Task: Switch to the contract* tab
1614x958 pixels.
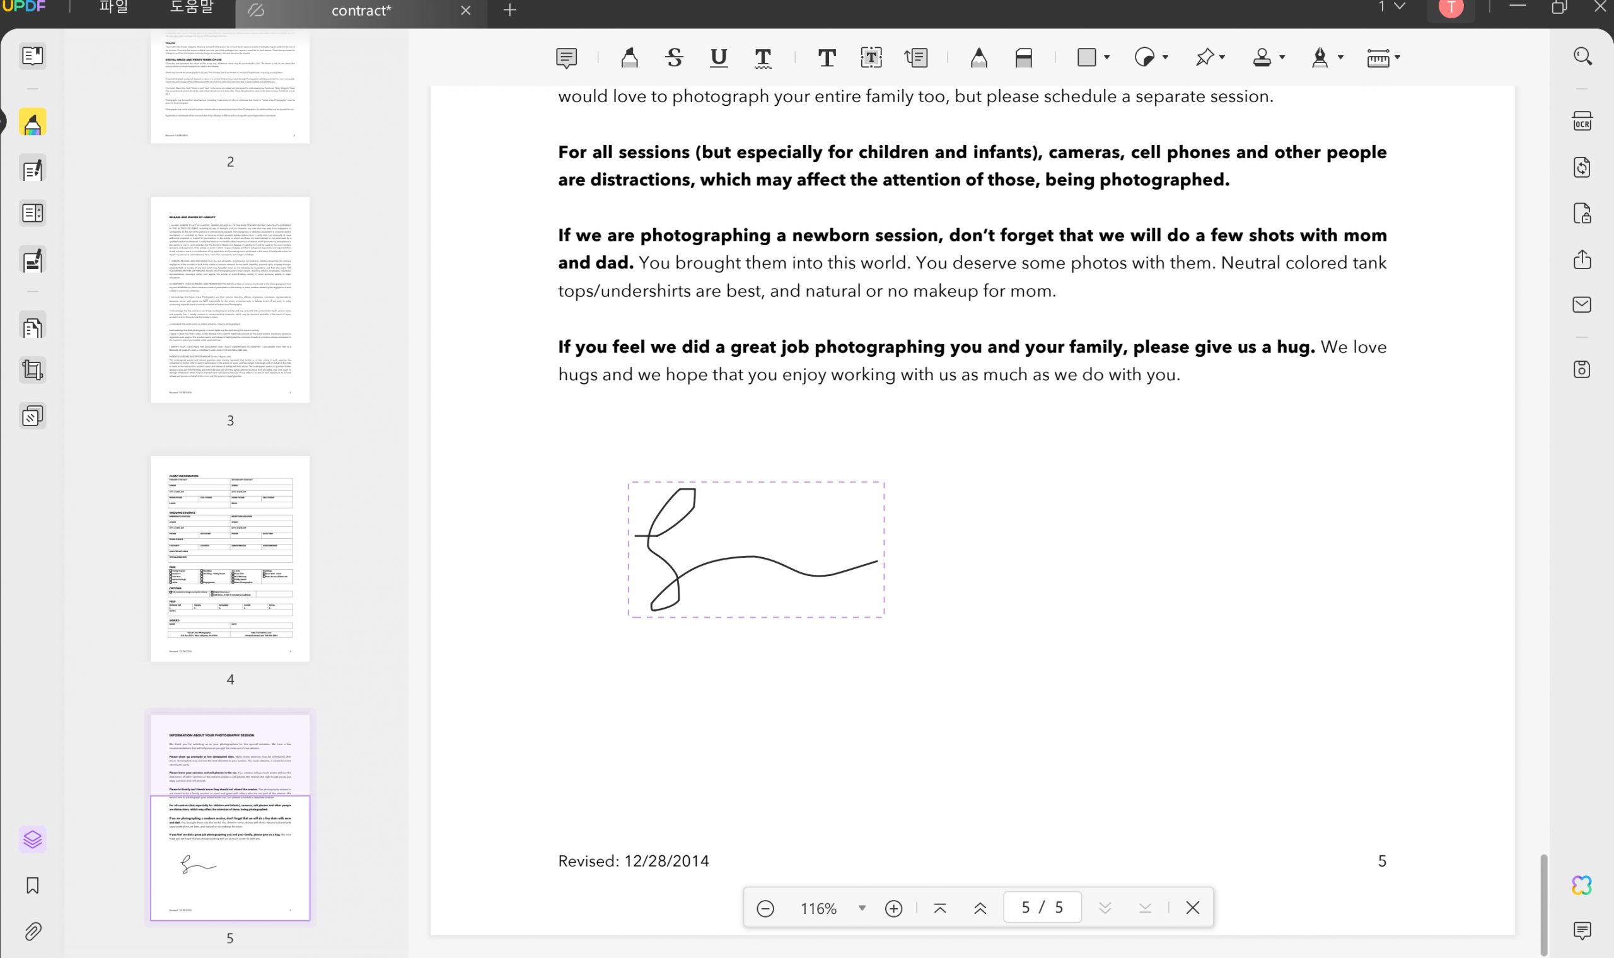Action: tap(361, 11)
